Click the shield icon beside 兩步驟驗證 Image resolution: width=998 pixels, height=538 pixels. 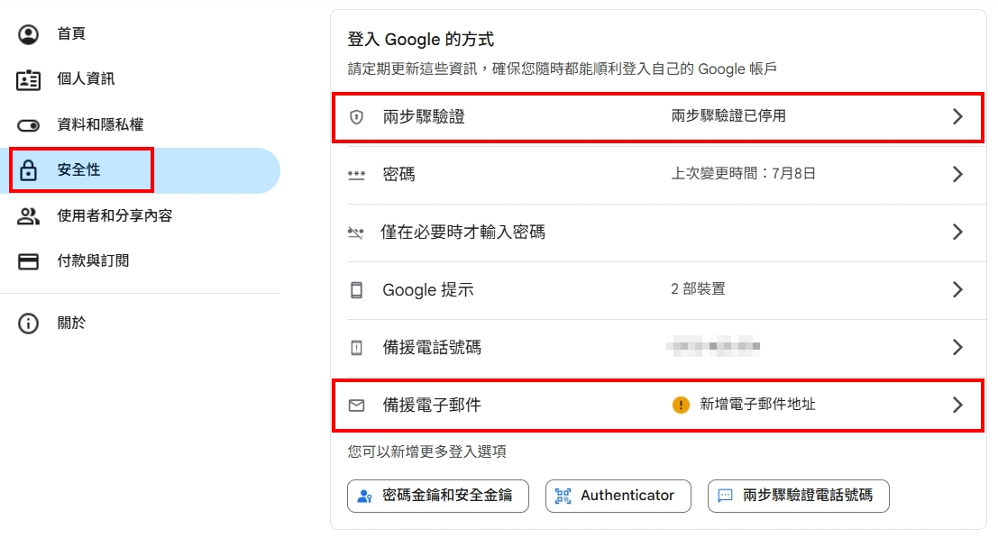(x=356, y=117)
